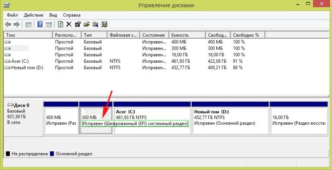Click NTFS cell in the Acer (C:) row

(x=115, y=61)
